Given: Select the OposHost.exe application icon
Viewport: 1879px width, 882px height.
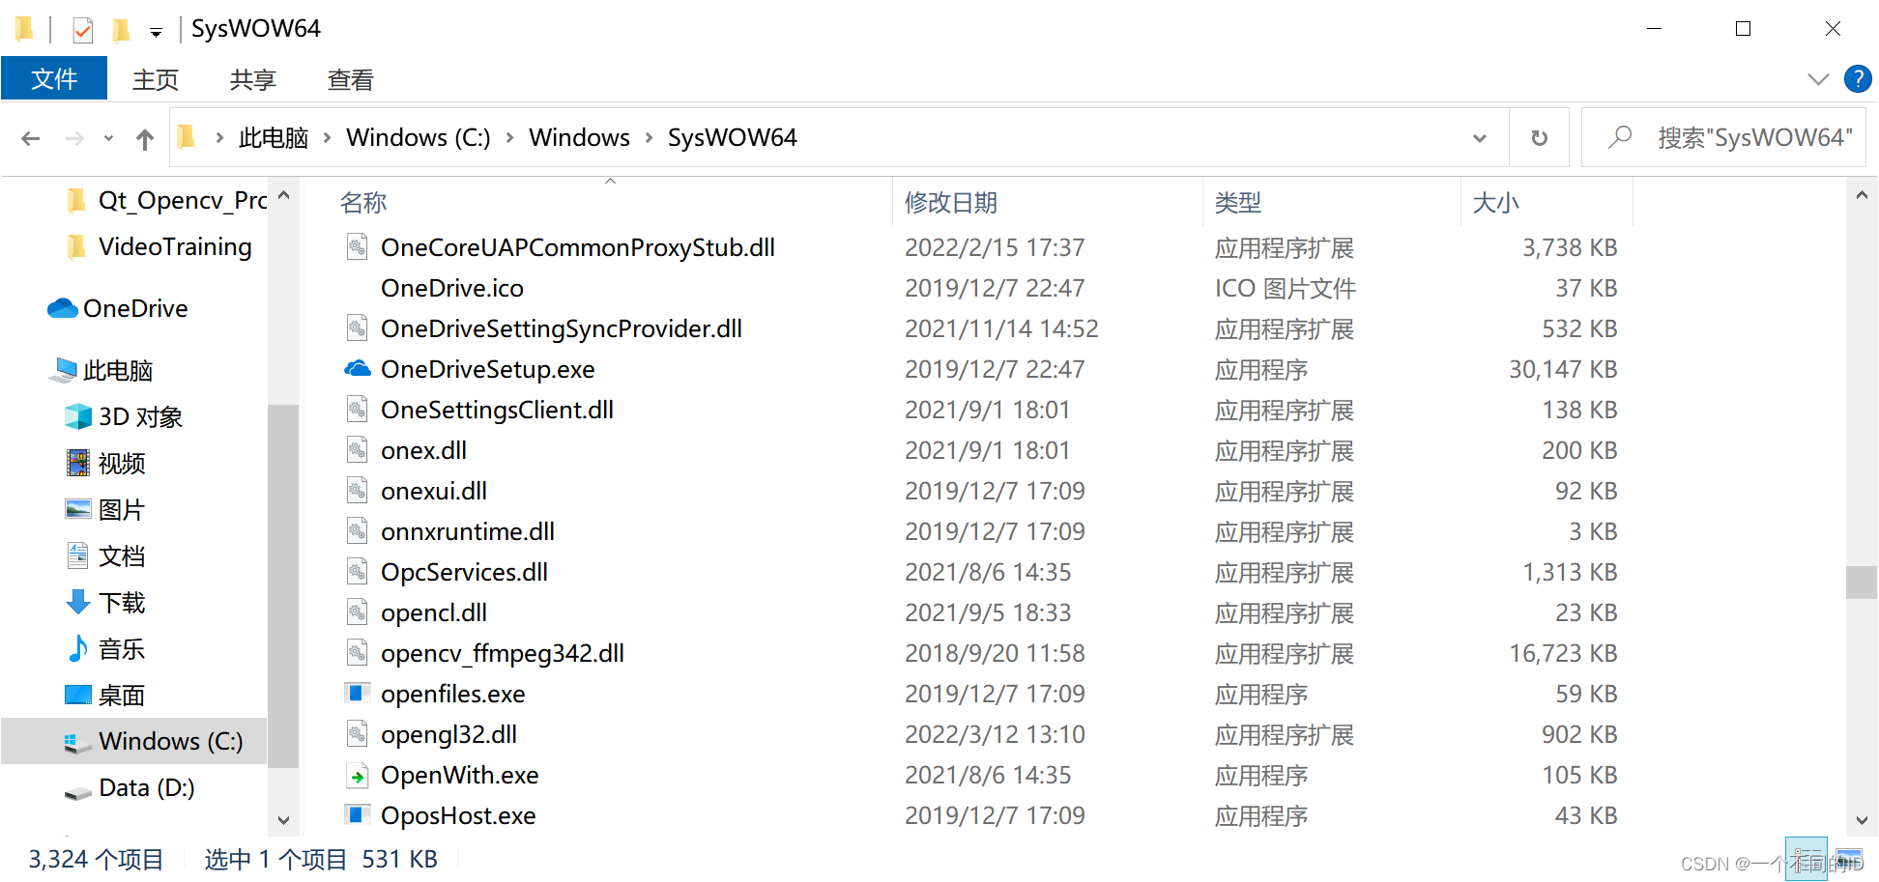Looking at the screenshot, I should (x=358, y=815).
